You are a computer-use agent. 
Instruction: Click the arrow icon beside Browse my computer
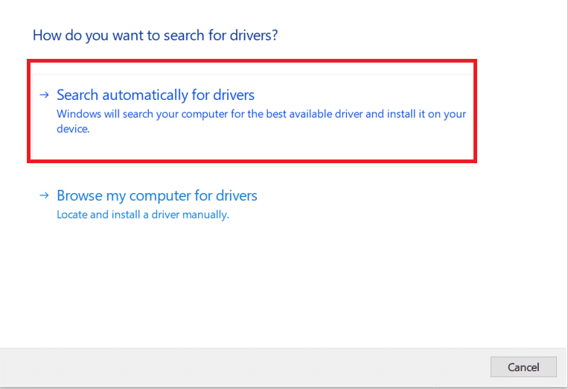[44, 196]
